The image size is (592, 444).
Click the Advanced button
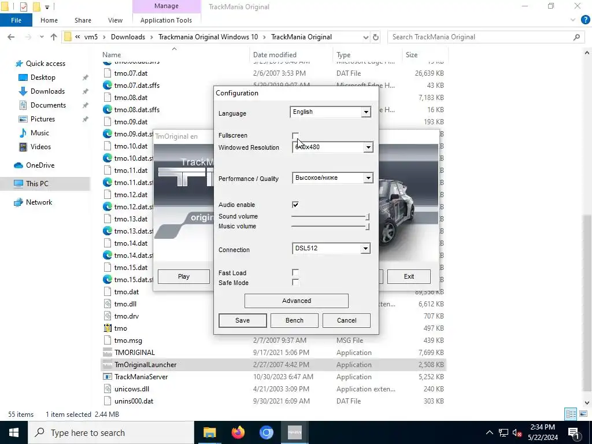(x=297, y=301)
